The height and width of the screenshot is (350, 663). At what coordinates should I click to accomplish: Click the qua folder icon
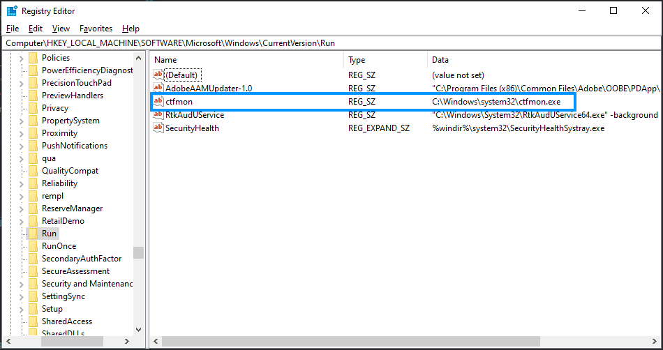pyautogui.click(x=33, y=158)
